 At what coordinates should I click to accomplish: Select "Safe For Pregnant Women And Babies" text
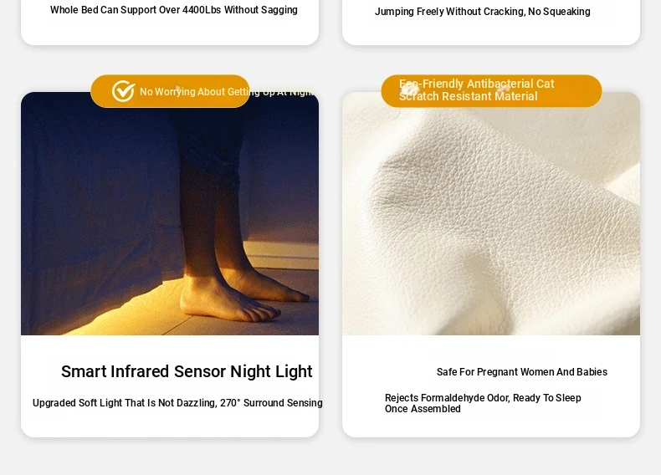[x=522, y=372]
